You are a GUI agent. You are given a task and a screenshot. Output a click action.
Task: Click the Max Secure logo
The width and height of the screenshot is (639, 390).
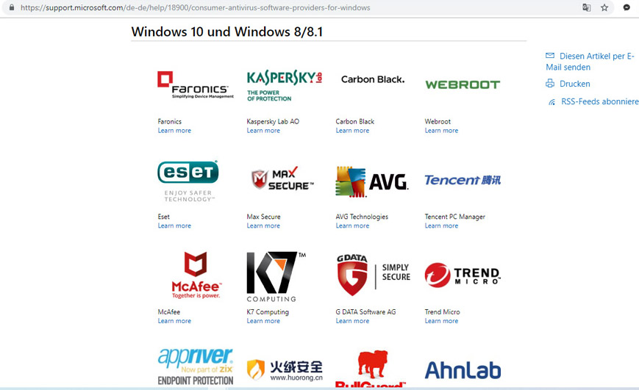[282, 178]
